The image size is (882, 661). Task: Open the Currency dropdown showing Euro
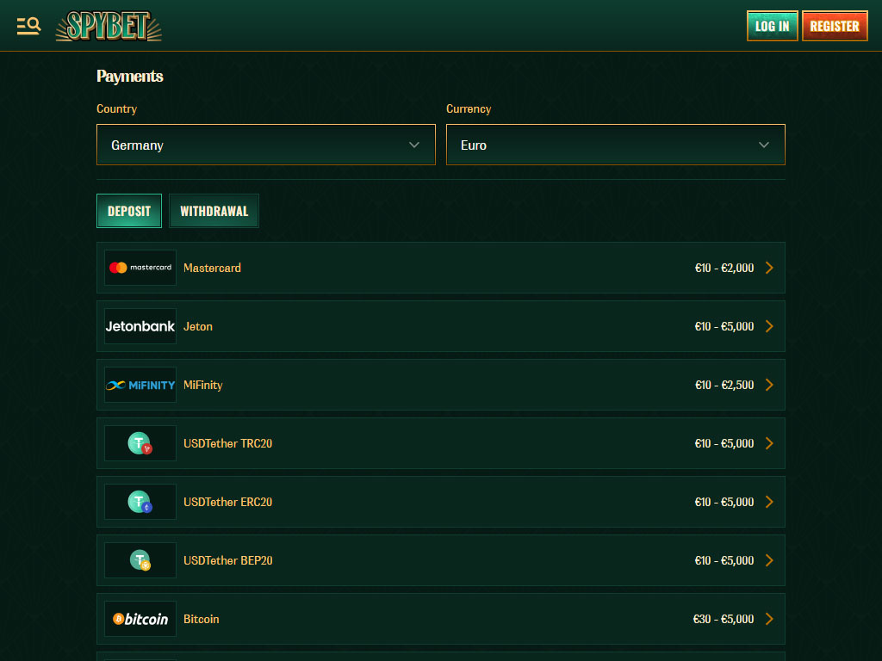click(x=615, y=145)
